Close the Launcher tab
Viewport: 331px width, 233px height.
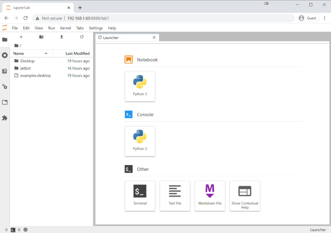pos(154,38)
